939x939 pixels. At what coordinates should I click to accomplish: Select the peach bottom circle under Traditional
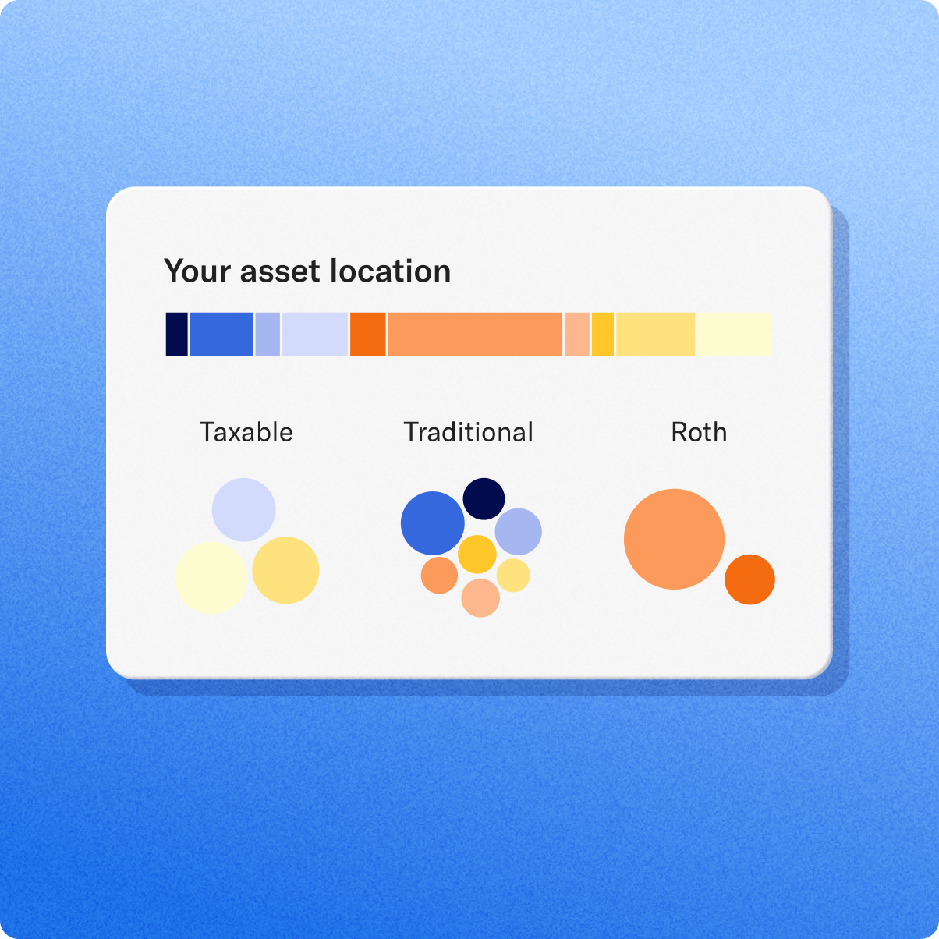pos(480,598)
